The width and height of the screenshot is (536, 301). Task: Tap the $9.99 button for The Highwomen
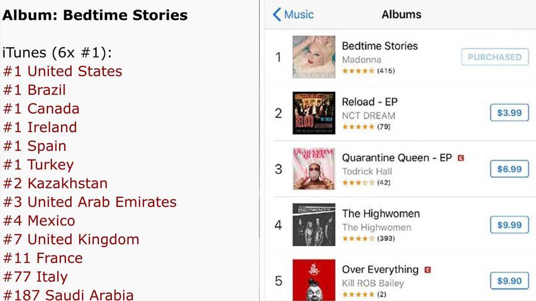pyautogui.click(x=509, y=225)
